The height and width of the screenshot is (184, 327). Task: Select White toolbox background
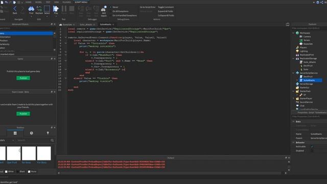[9, 172]
